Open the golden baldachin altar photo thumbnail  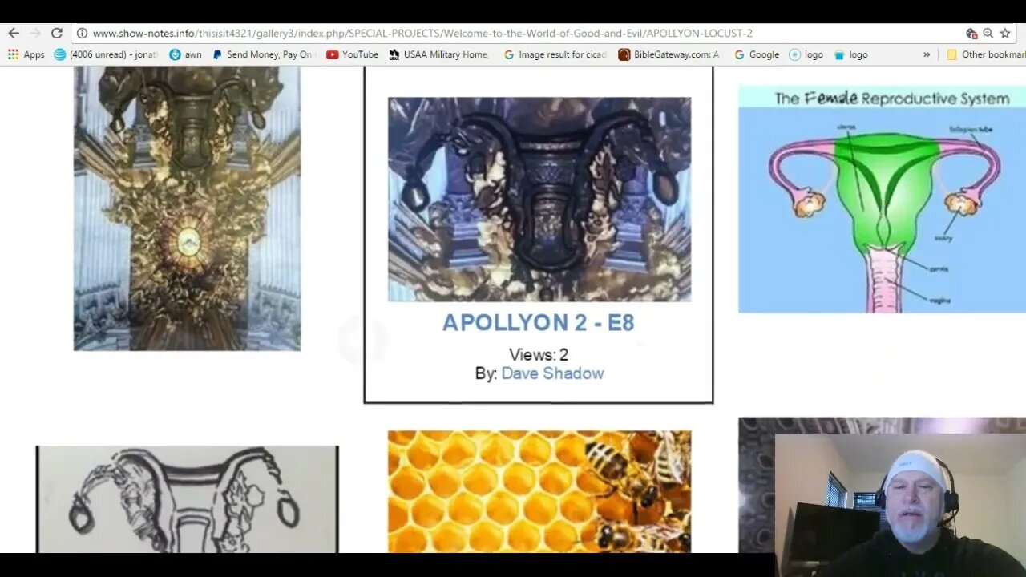click(x=187, y=208)
